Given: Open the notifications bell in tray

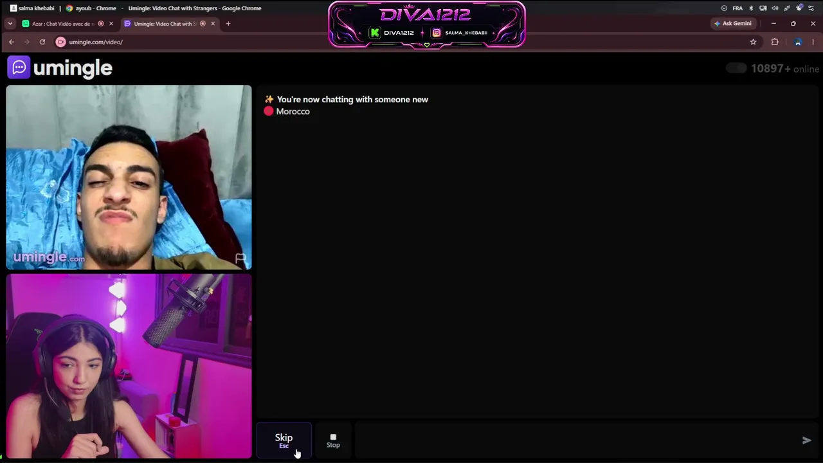Looking at the screenshot, I should pyautogui.click(x=800, y=8).
